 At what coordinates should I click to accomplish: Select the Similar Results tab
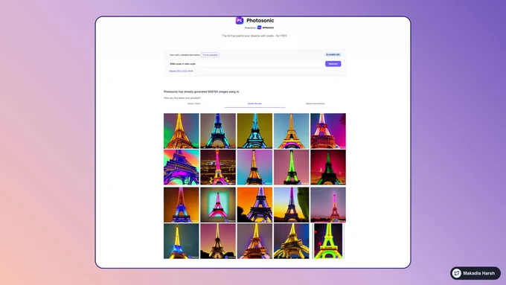tap(254, 103)
